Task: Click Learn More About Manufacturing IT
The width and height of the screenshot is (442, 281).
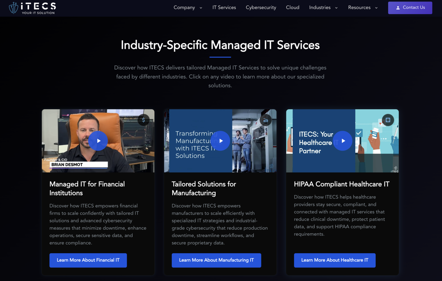Action: 217,260
